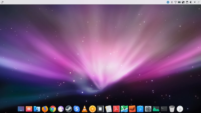
Task: Open the battery status indicator
Action: click(179, 2)
